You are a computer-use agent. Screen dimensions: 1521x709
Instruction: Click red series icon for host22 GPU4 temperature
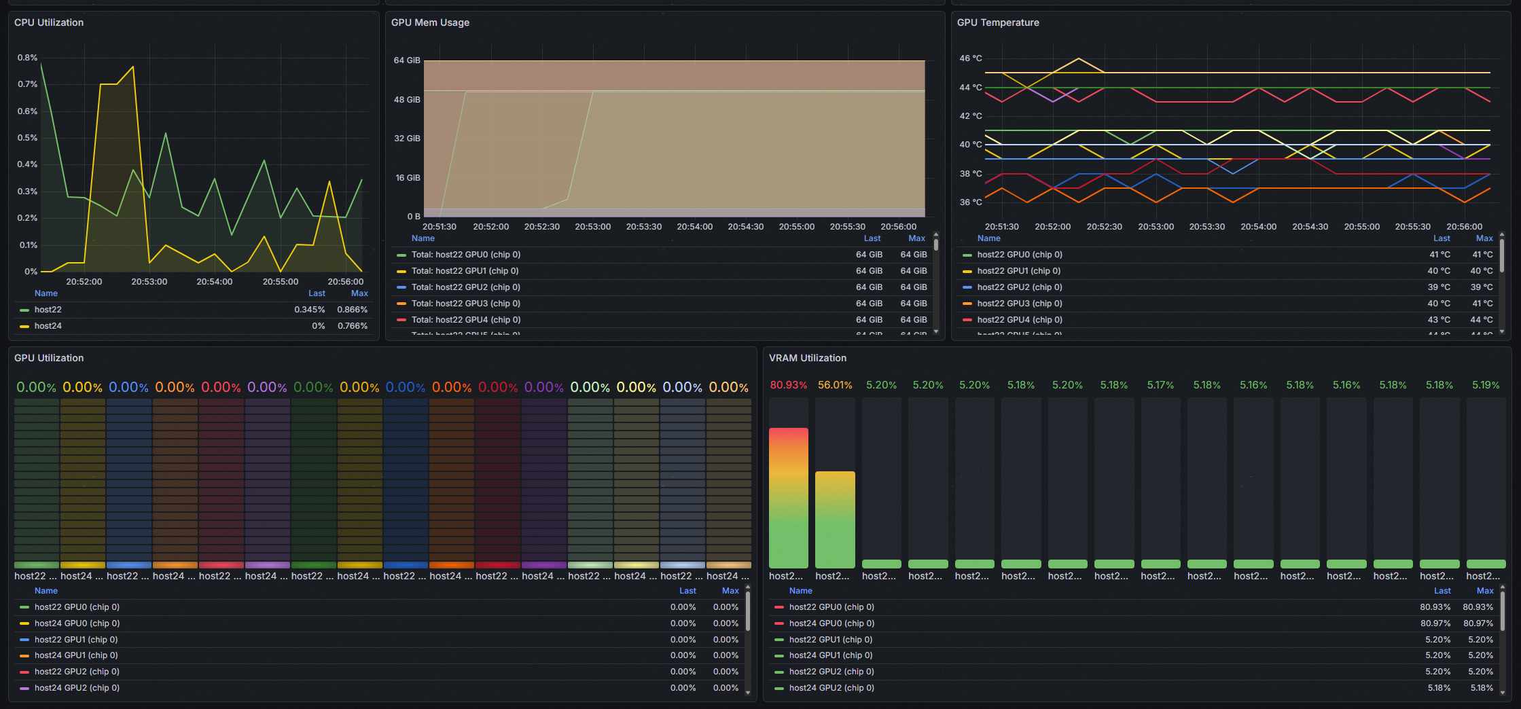967,321
